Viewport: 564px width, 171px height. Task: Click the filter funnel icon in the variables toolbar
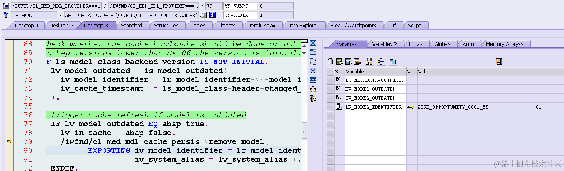pos(393,62)
